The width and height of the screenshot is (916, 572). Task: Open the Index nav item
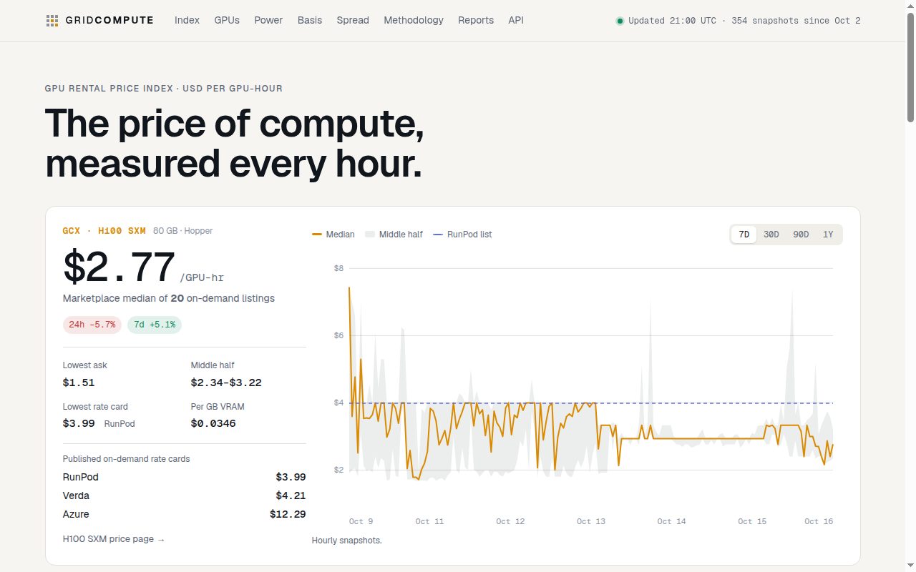(187, 20)
